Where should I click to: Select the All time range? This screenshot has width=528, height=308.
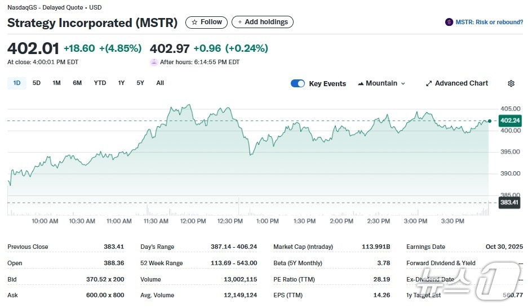(160, 83)
